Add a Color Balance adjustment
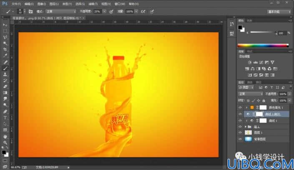 click(253, 69)
